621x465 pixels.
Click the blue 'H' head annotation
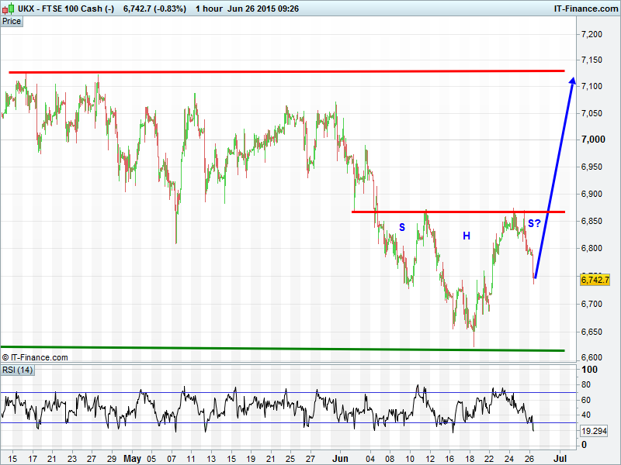(x=467, y=236)
